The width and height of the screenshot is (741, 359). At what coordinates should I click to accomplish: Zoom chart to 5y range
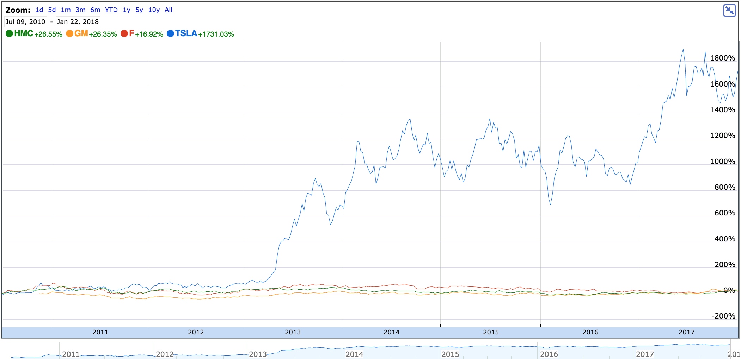pyautogui.click(x=139, y=10)
